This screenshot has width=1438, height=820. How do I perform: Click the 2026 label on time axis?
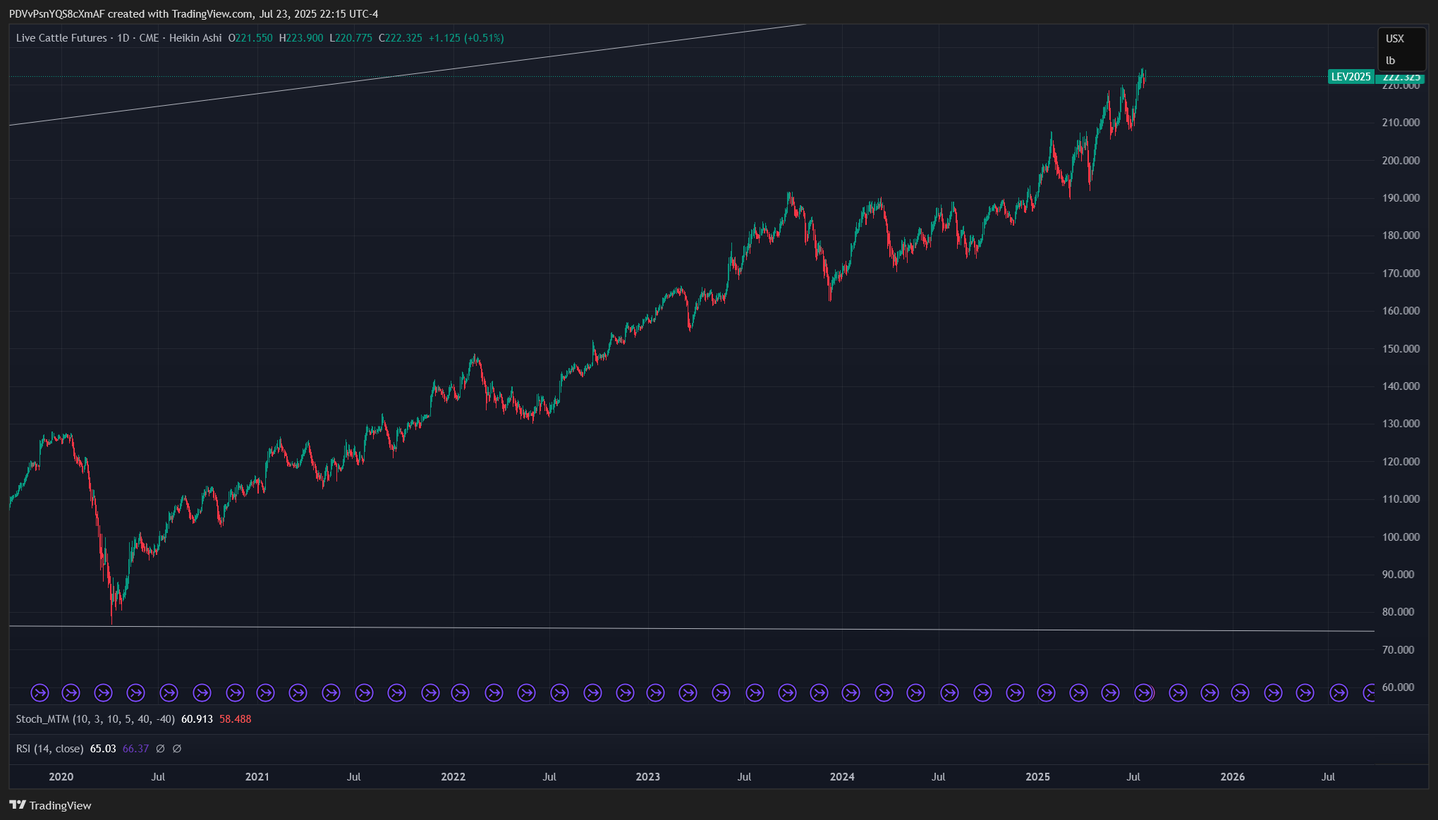(x=1233, y=777)
